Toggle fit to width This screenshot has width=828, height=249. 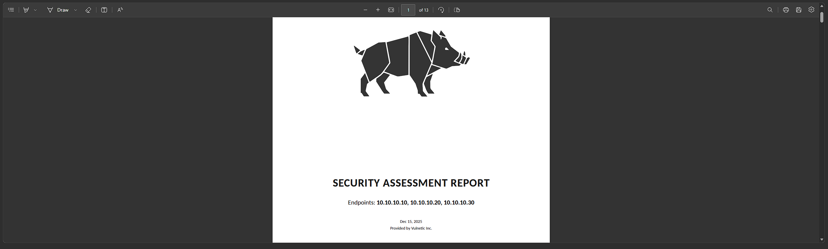click(x=391, y=10)
